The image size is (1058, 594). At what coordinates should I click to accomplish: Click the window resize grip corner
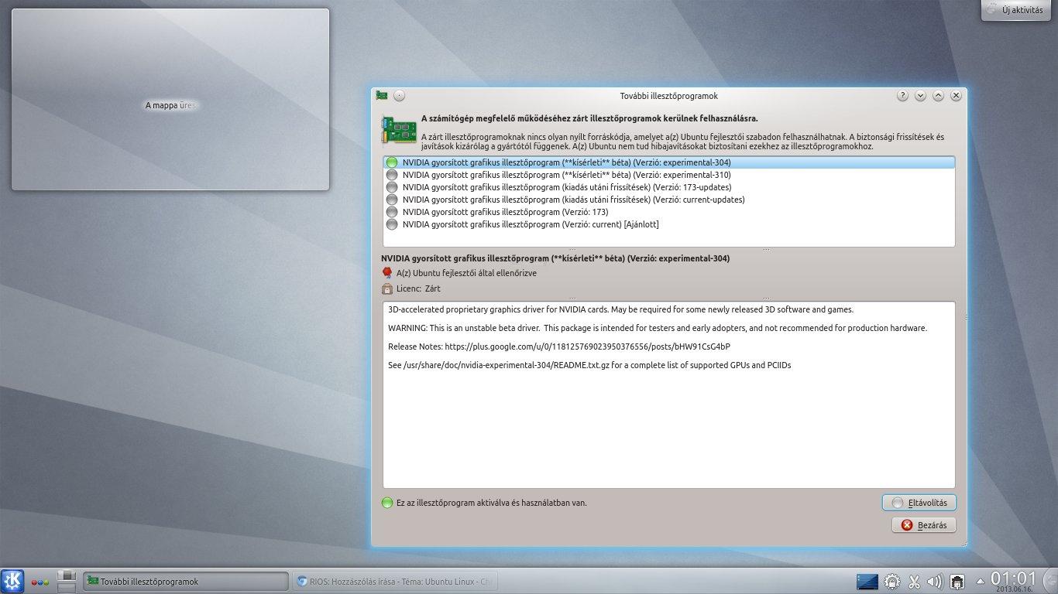point(963,544)
